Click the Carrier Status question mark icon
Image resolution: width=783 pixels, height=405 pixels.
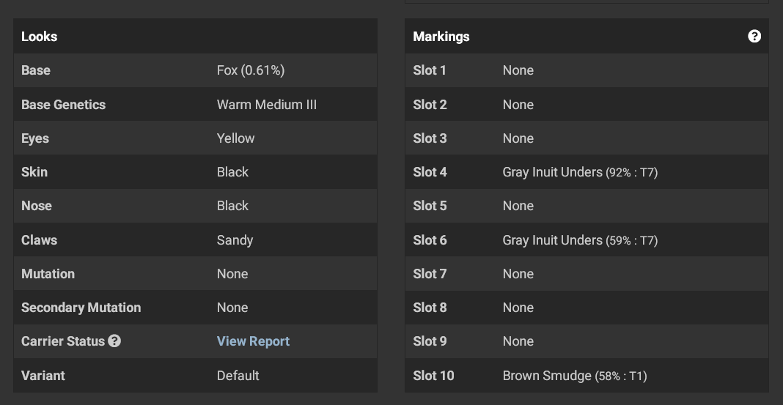point(114,341)
